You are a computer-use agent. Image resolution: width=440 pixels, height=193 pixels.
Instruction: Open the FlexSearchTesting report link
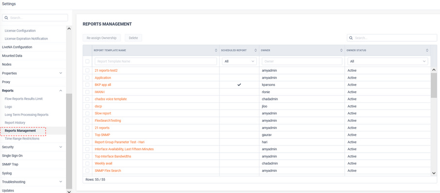click(108, 120)
